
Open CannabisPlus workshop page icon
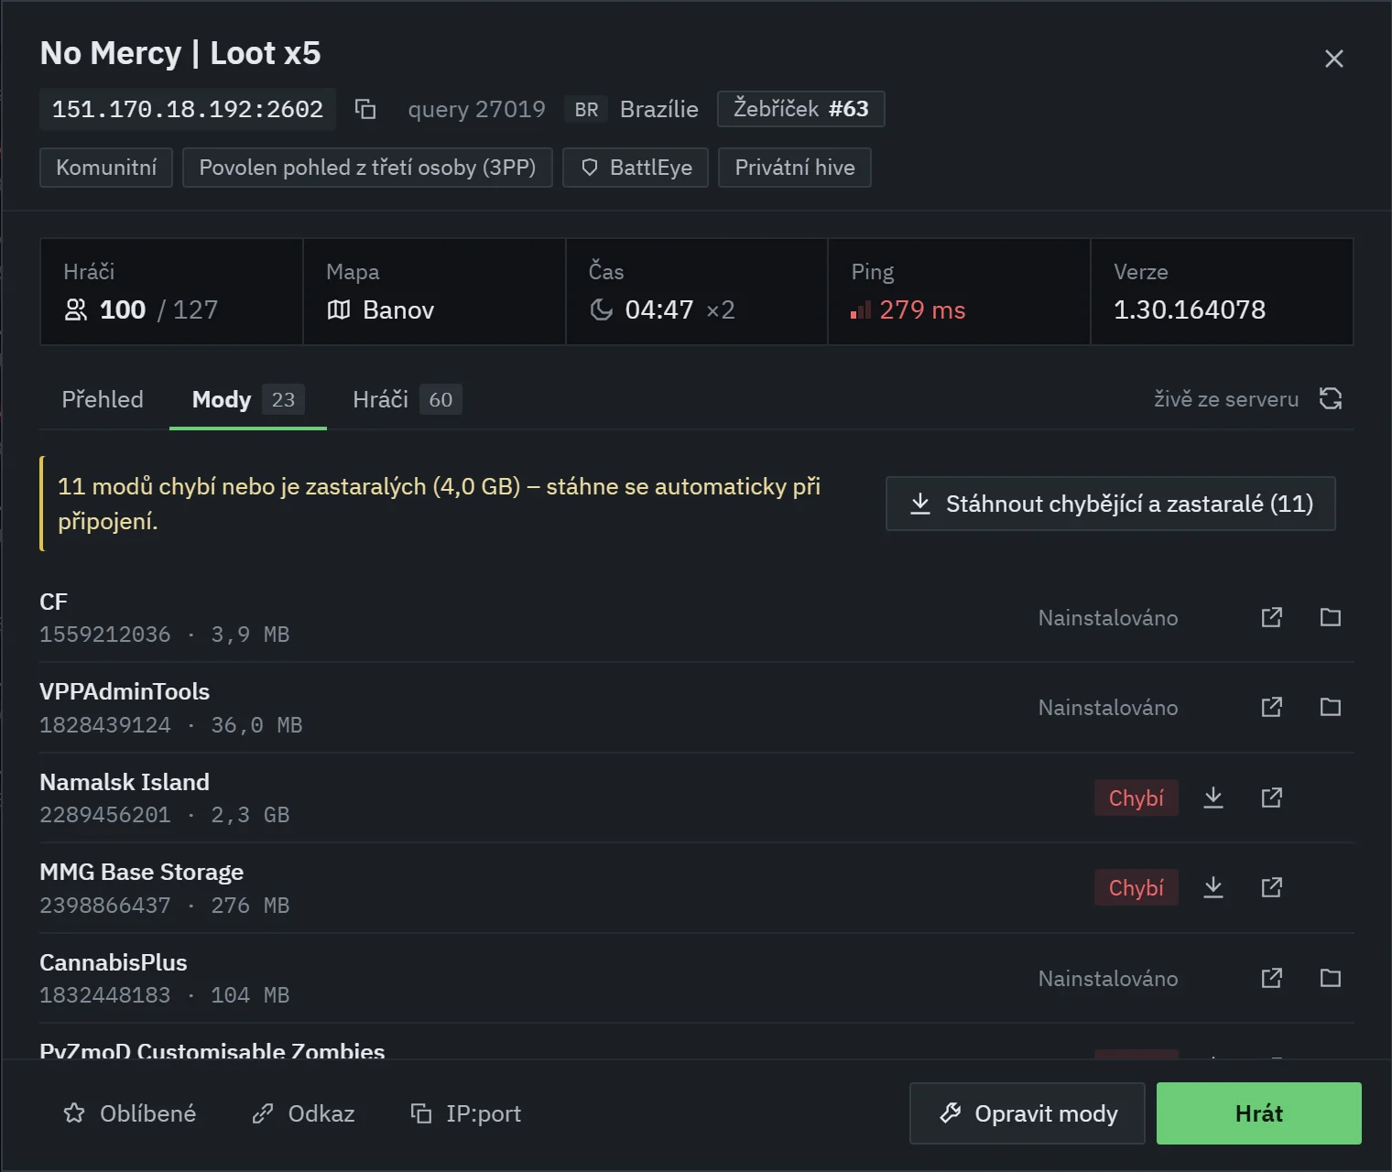[x=1272, y=978]
